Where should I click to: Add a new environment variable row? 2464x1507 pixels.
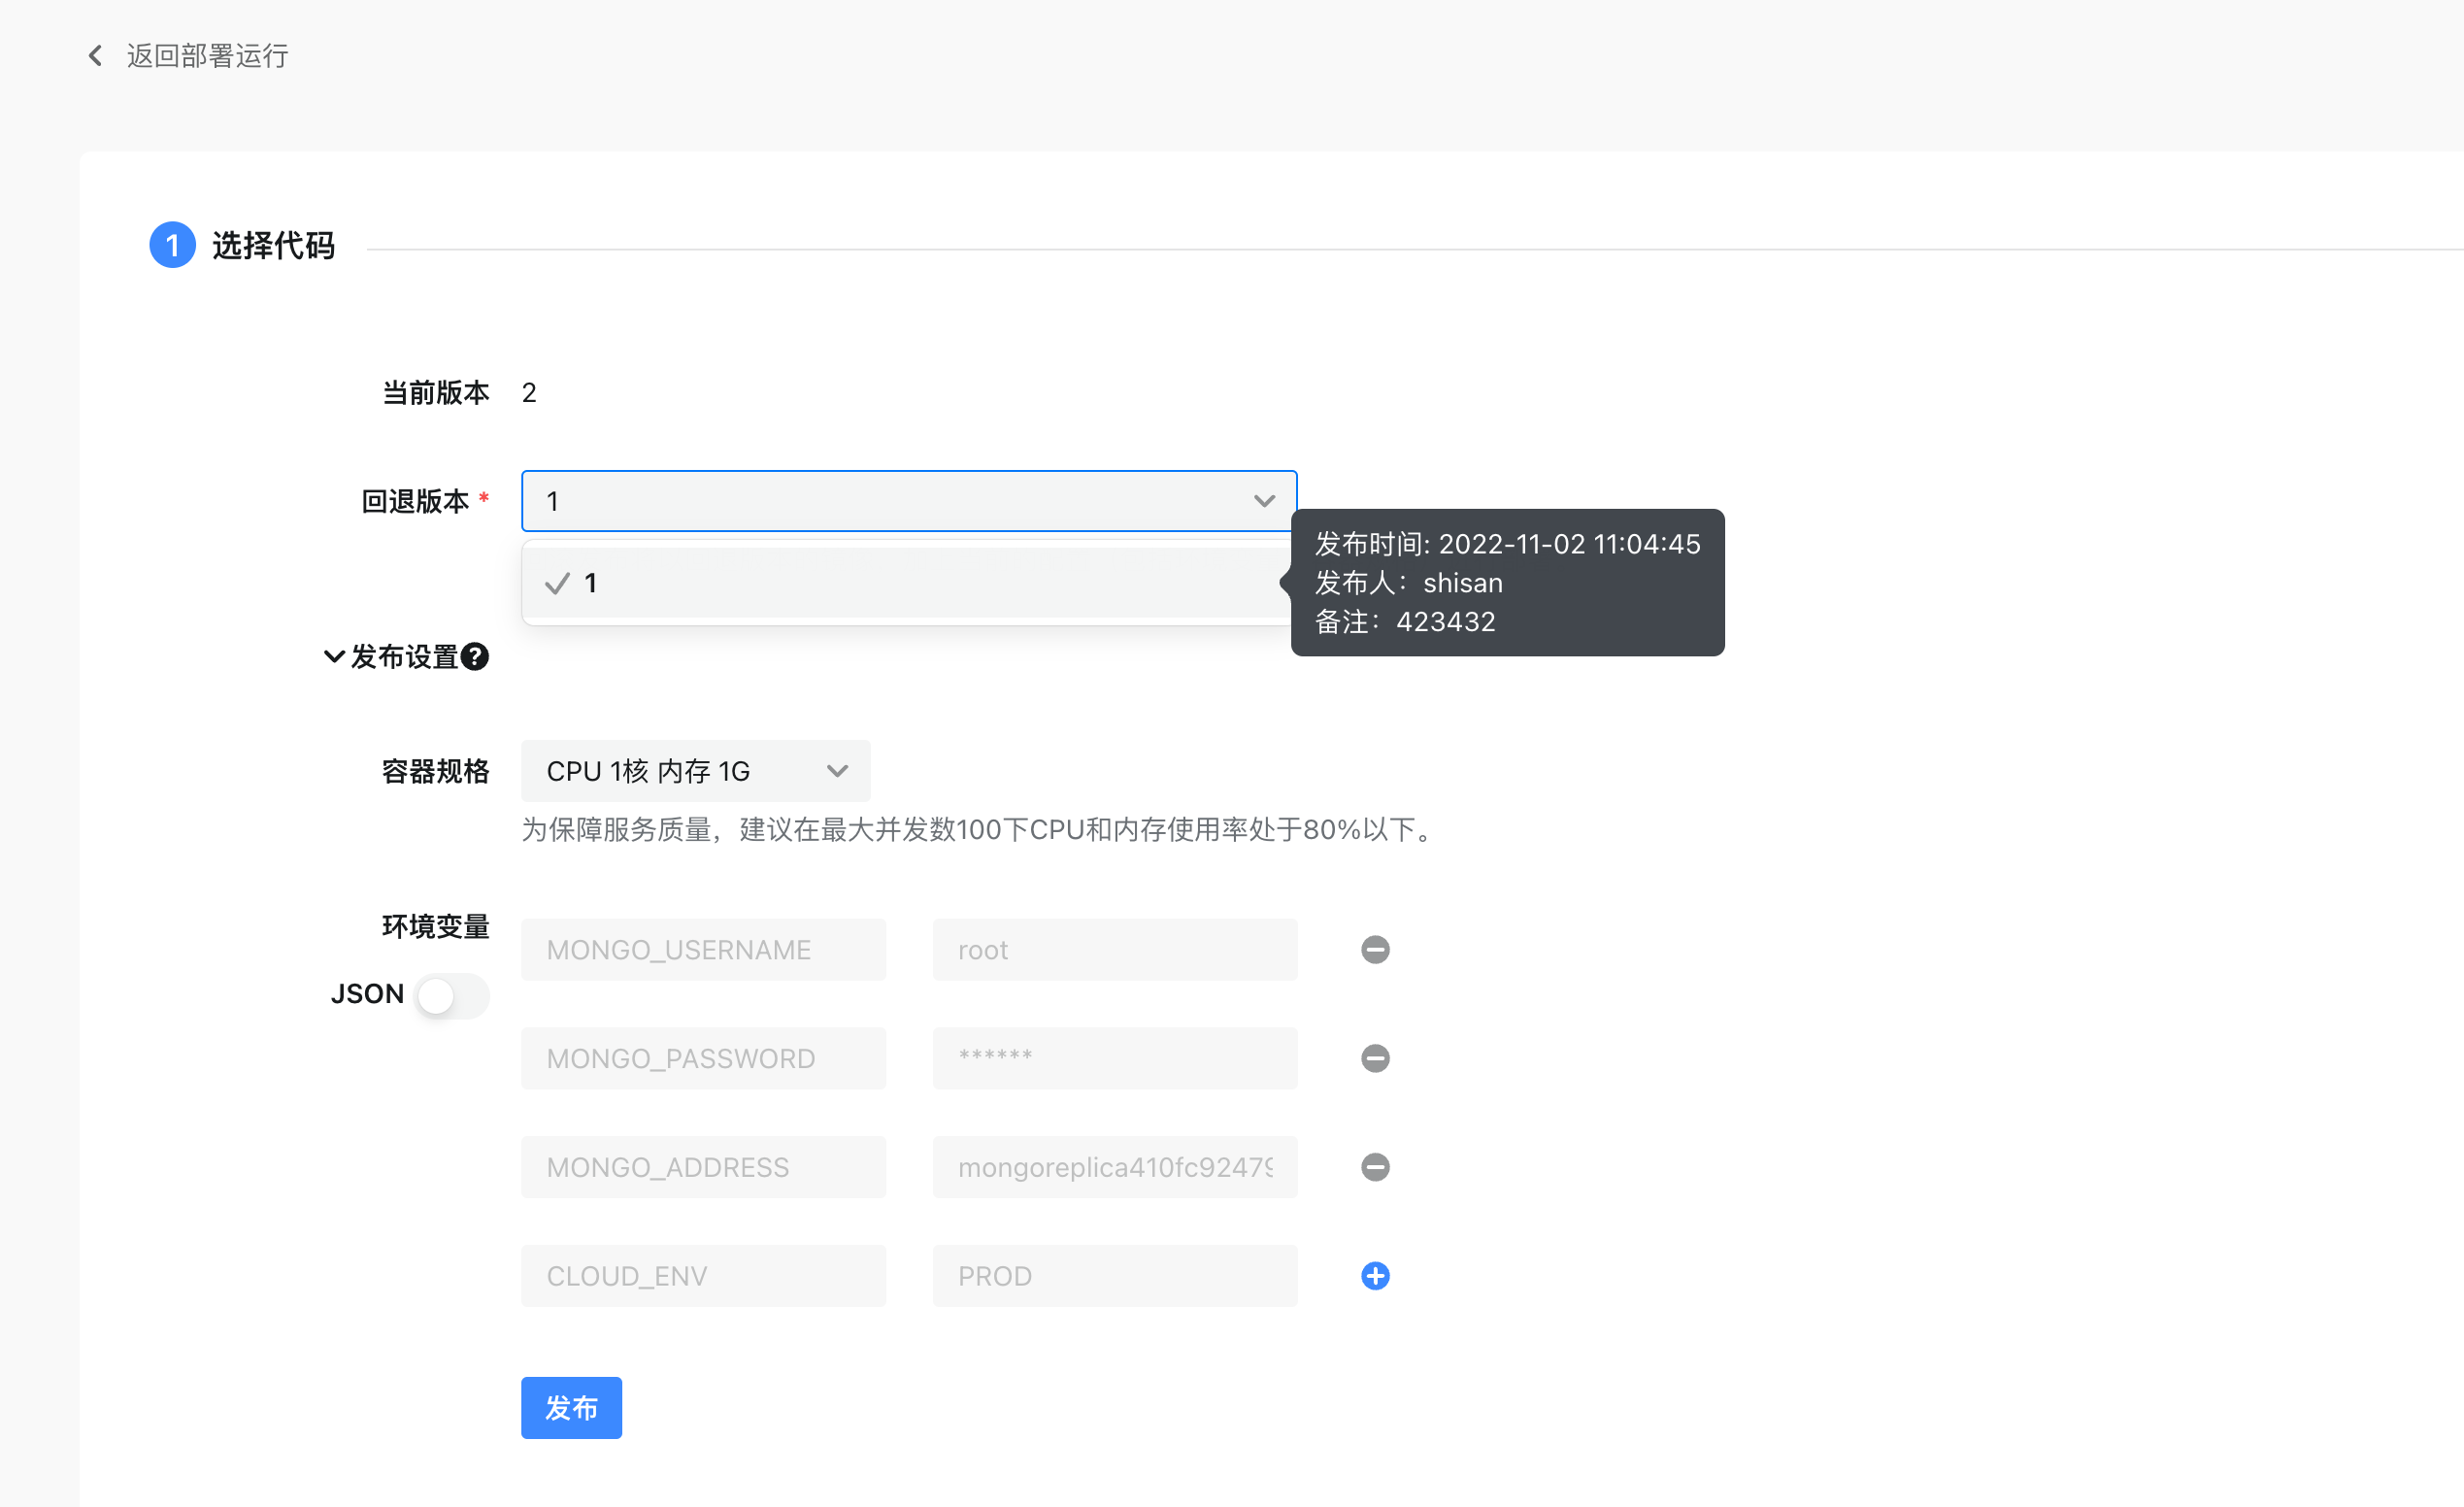tap(1375, 1276)
